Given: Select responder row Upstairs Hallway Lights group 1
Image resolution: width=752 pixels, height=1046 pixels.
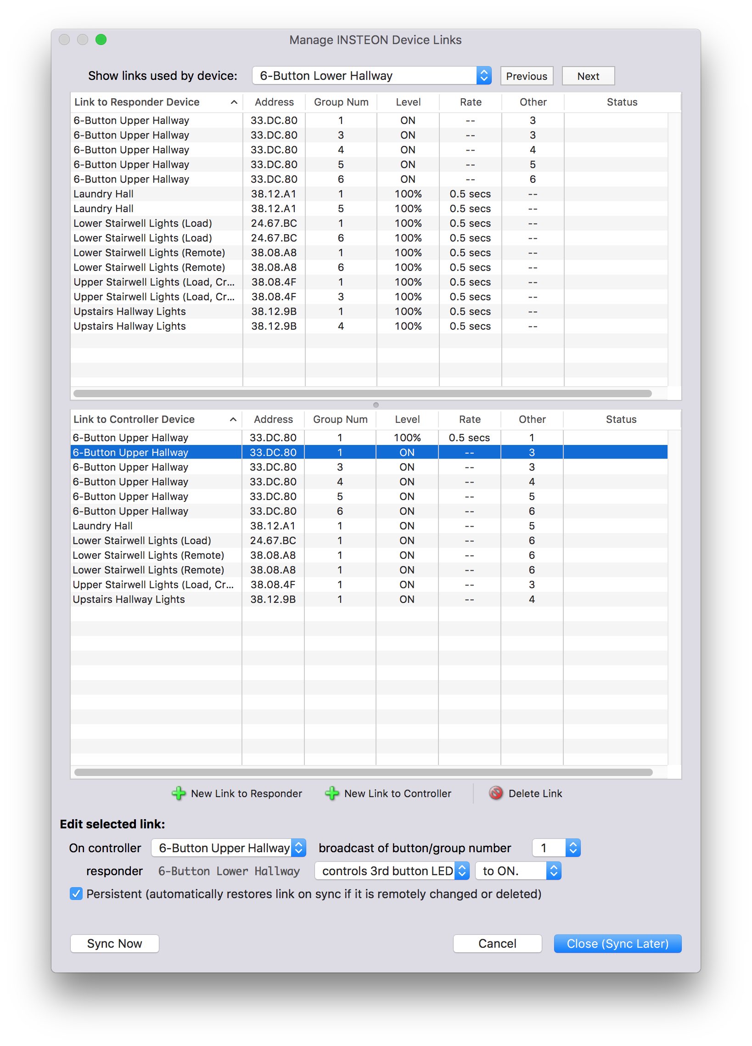Looking at the screenshot, I should pos(369,311).
